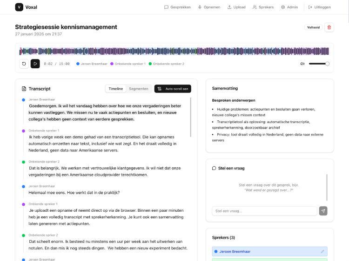This screenshot has height=261, width=349.
Task: Mute audio with the speaker icon
Action: pos(302,64)
